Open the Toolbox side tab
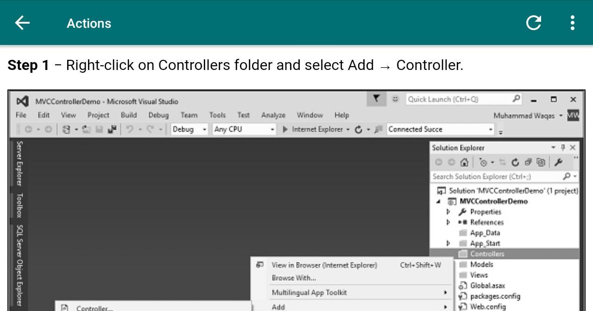Screen dimensions: 593x311 tap(20, 205)
